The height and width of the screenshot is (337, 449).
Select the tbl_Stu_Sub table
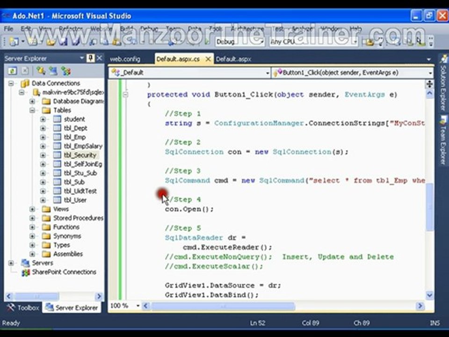click(x=80, y=173)
